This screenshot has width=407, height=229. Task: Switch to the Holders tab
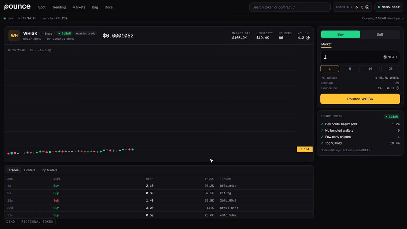coord(30,170)
